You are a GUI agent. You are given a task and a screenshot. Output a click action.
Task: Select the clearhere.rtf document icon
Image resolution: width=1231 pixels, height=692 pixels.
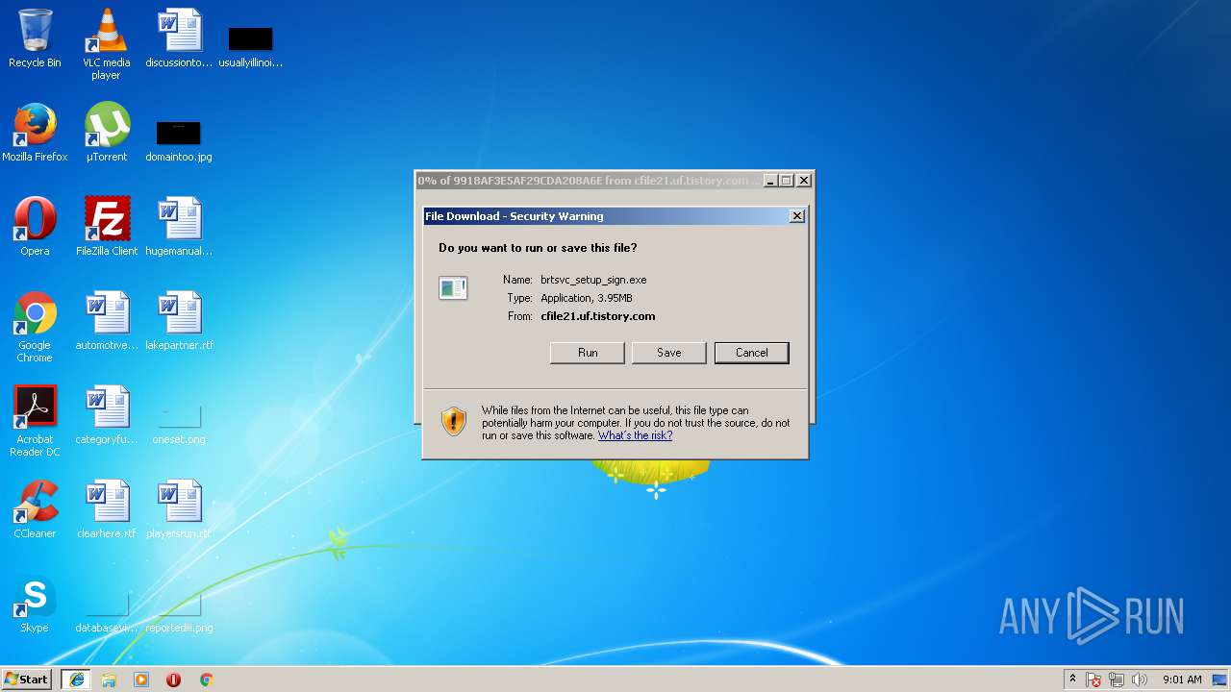point(107,509)
